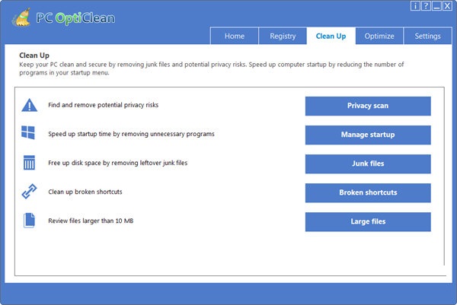
Task: Click 'Free up disk space by removing leftover junk files'
Action: click(x=118, y=163)
